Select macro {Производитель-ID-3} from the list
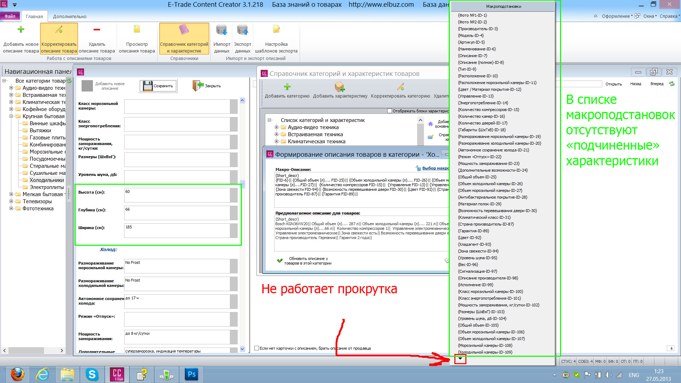Screen dimensions: 681x383 478,29
